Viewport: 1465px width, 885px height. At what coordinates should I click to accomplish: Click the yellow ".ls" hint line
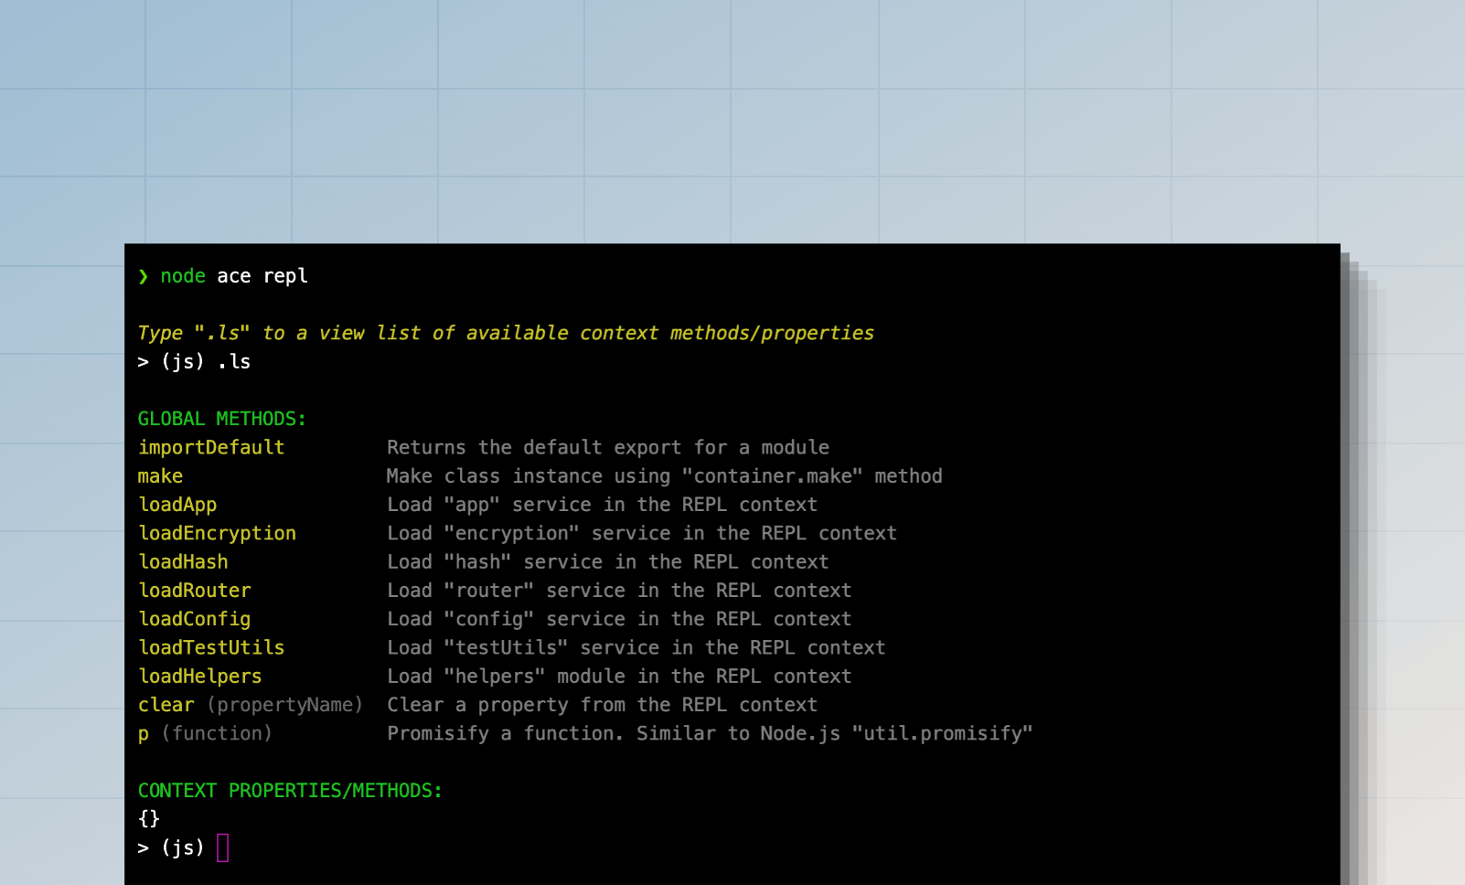(x=505, y=333)
